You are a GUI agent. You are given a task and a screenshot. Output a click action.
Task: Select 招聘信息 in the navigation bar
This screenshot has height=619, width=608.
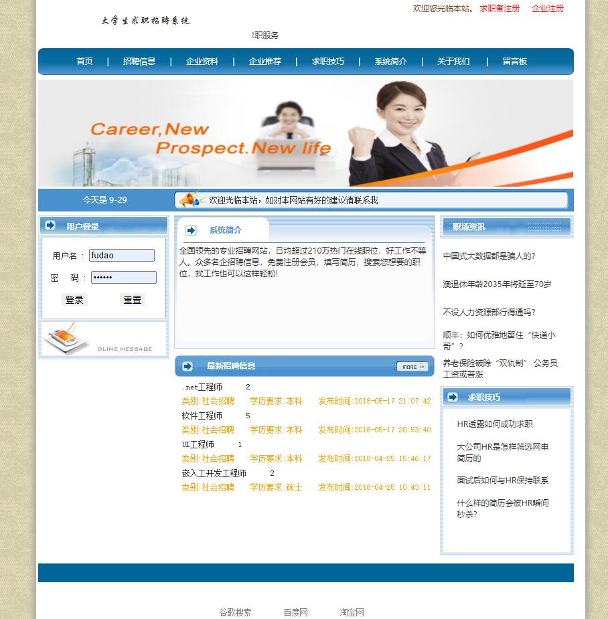(x=139, y=61)
